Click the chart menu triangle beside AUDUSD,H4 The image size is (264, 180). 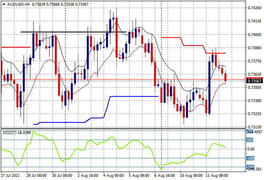tap(4, 4)
